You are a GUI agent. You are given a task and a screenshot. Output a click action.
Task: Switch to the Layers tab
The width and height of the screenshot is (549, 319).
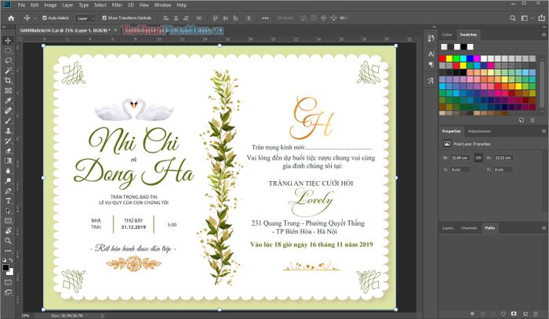448,228
